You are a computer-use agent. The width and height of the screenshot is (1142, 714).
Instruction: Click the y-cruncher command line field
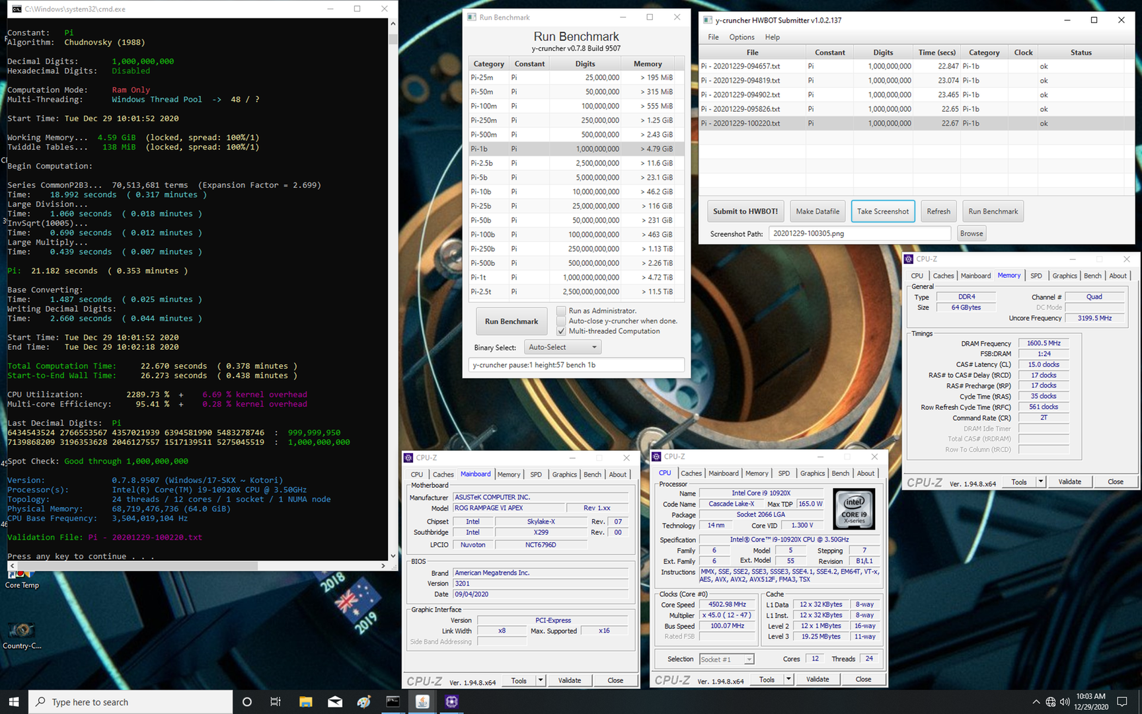576,365
